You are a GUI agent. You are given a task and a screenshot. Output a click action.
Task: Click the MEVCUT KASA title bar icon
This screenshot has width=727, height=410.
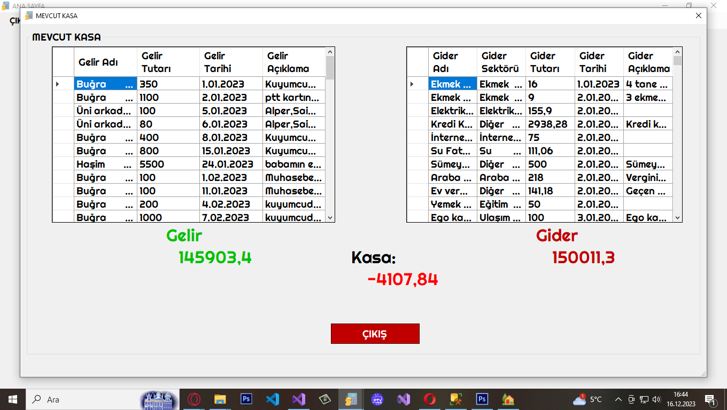coord(29,15)
